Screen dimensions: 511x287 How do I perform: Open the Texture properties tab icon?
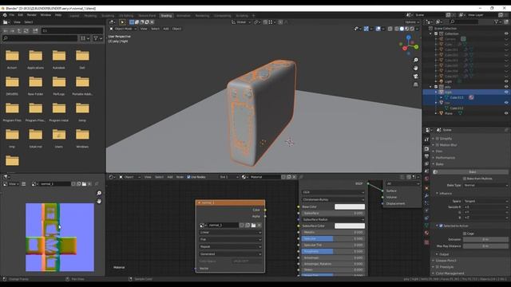click(426, 242)
